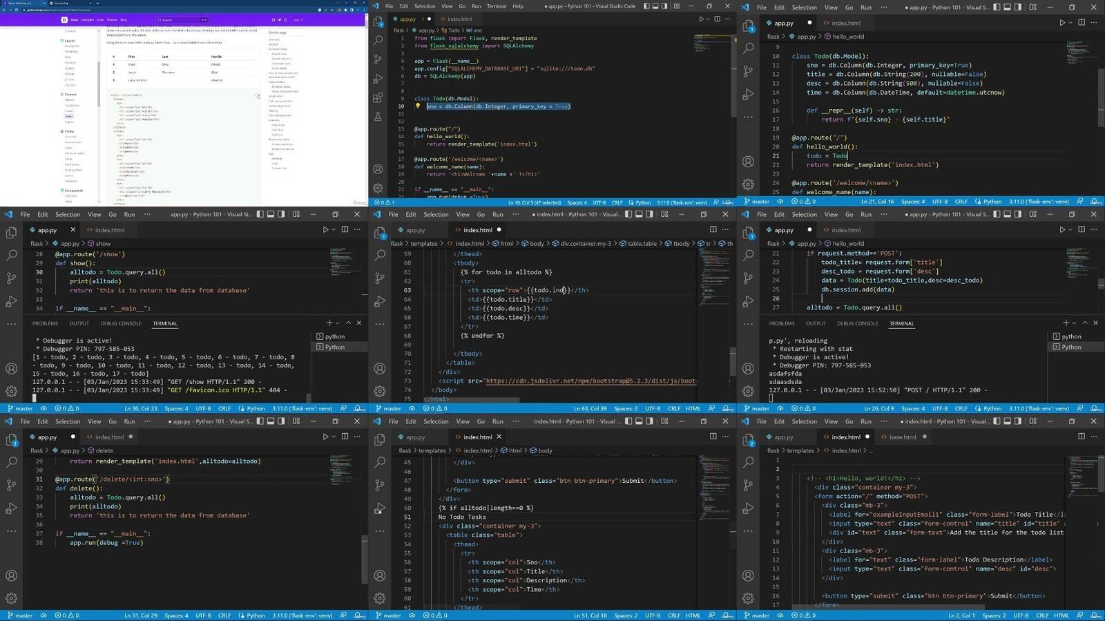The height and width of the screenshot is (621, 1105).
Task: Click master branch in Ln 31, Col 29 status bar
Action: (x=19, y=615)
